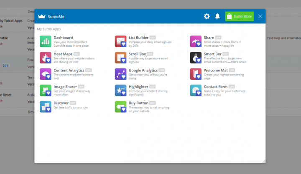Open the Google Analytics graph icon

(x=120, y=74)
